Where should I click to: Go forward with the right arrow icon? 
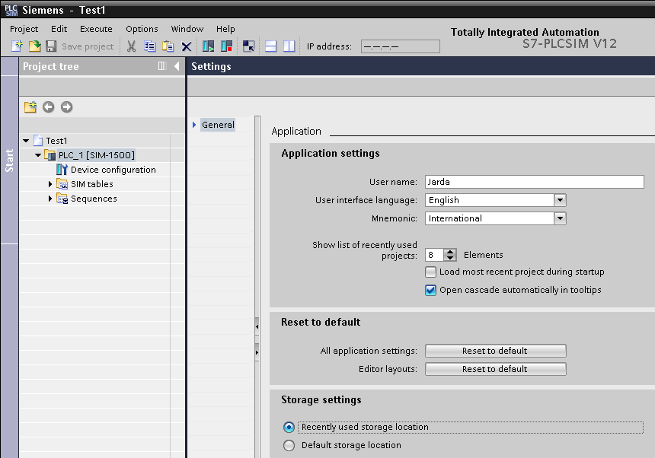(67, 107)
